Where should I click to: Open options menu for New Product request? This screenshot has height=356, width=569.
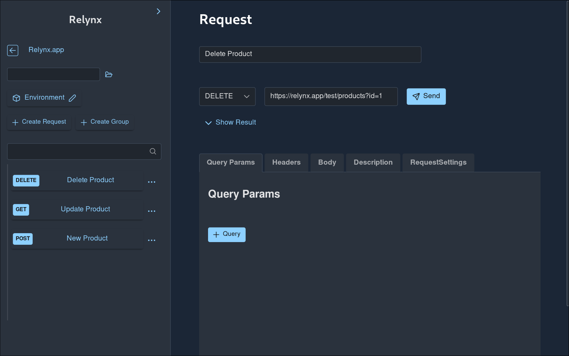pos(152,240)
